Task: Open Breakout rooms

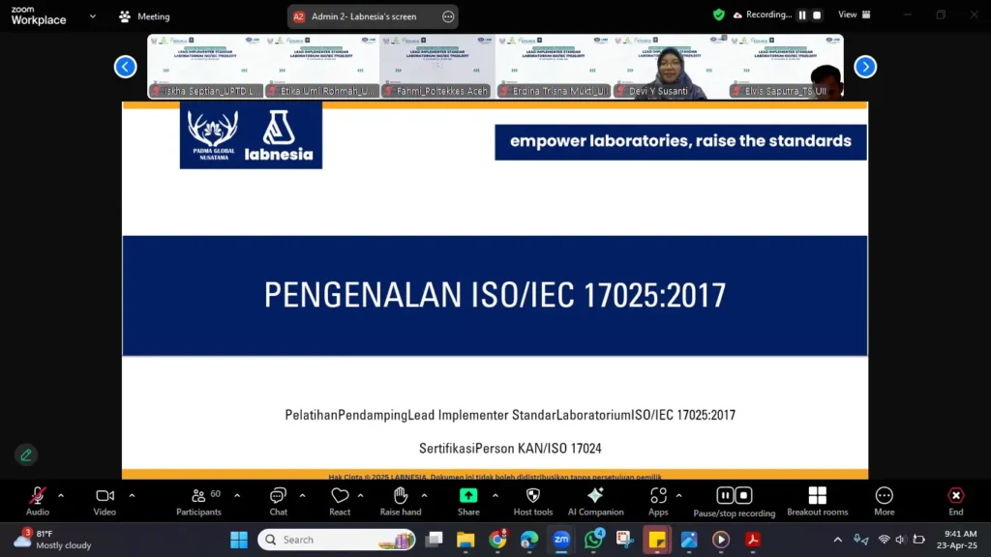Action: (817, 502)
